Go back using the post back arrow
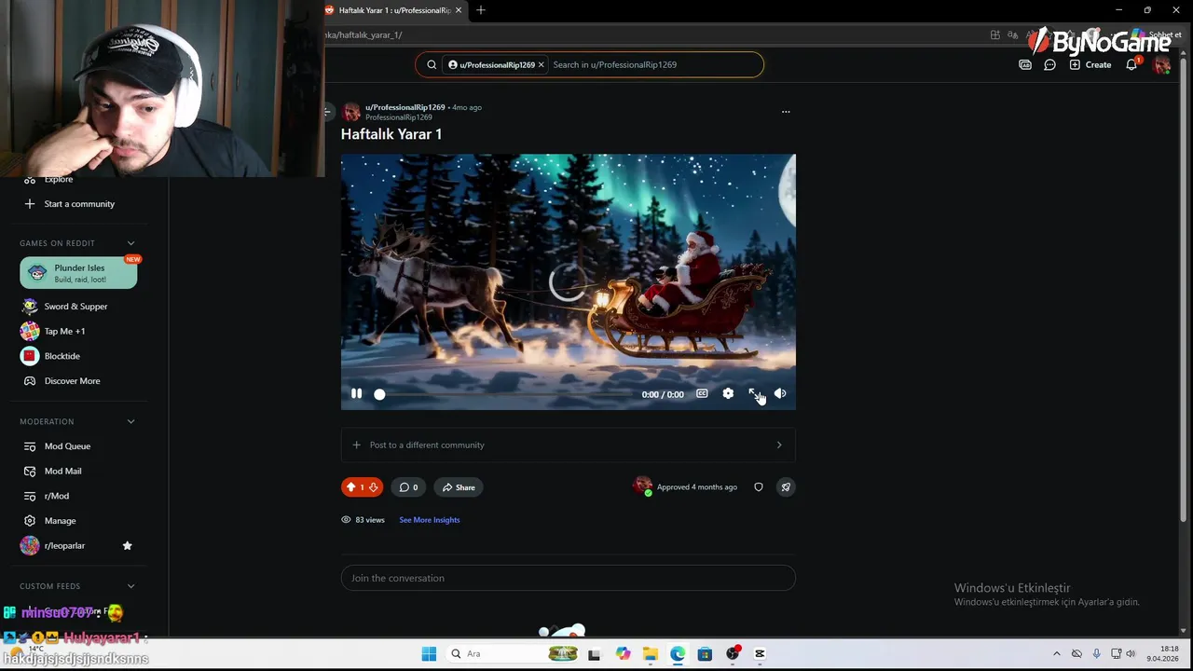Viewport: 1193px width, 671px height. click(328, 112)
